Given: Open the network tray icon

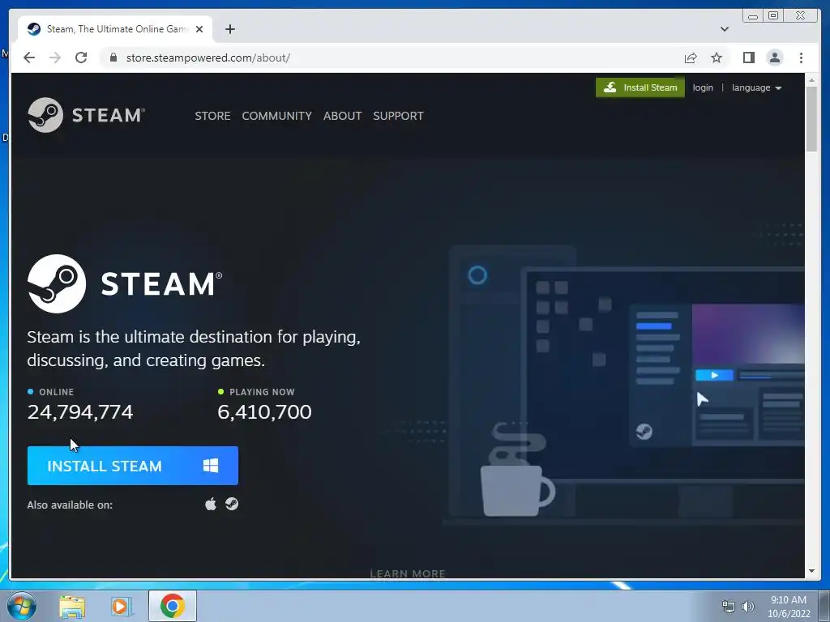Looking at the screenshot, I should 729,607.
